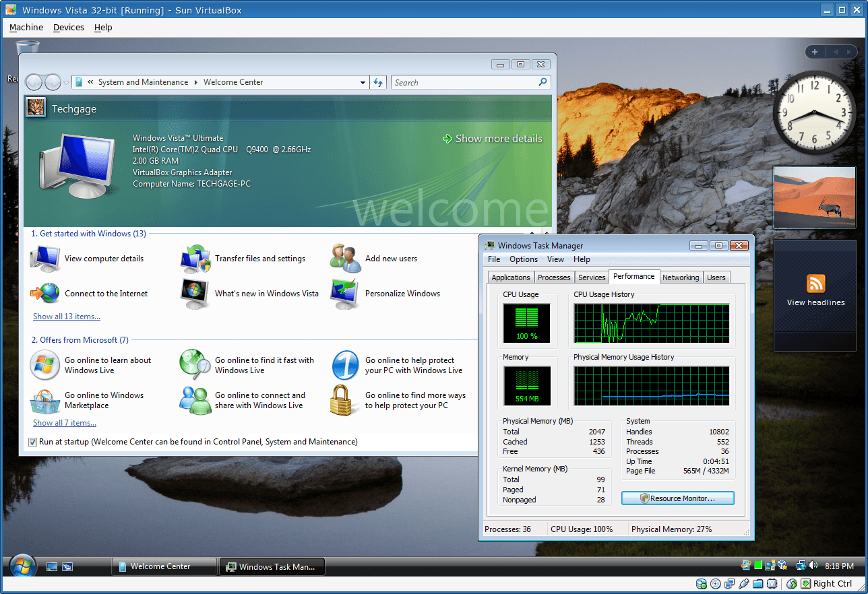Open the VirtualBox Help menu

pyautogui.click(x=103, y=28)
